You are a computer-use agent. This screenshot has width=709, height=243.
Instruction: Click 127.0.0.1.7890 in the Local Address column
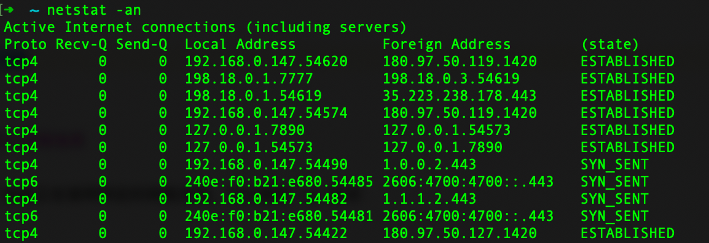coord(245,130)
